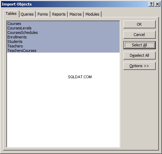162x154 pixels.
Task: Confirm the import with OK
Action: 139,24
